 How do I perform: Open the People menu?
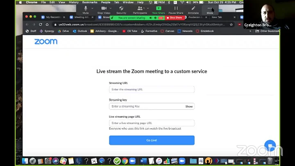(x=106, y=2)
